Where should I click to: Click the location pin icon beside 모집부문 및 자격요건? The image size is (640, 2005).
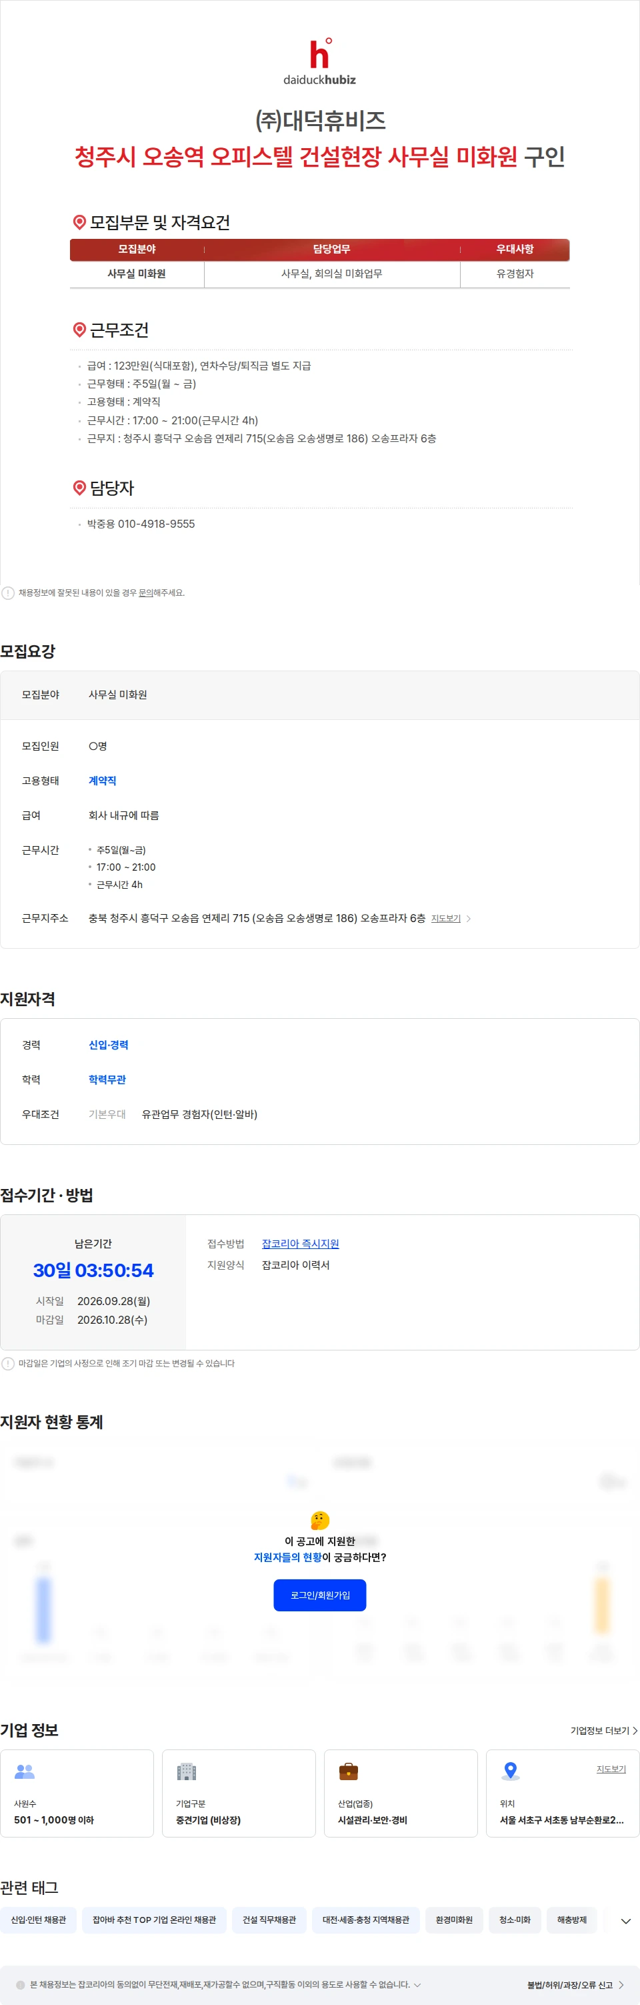(79, 223)
